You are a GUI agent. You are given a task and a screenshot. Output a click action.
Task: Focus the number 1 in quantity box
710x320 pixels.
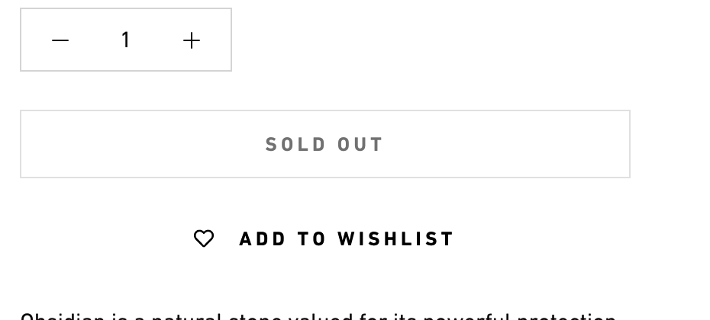(x=126, y=40)
